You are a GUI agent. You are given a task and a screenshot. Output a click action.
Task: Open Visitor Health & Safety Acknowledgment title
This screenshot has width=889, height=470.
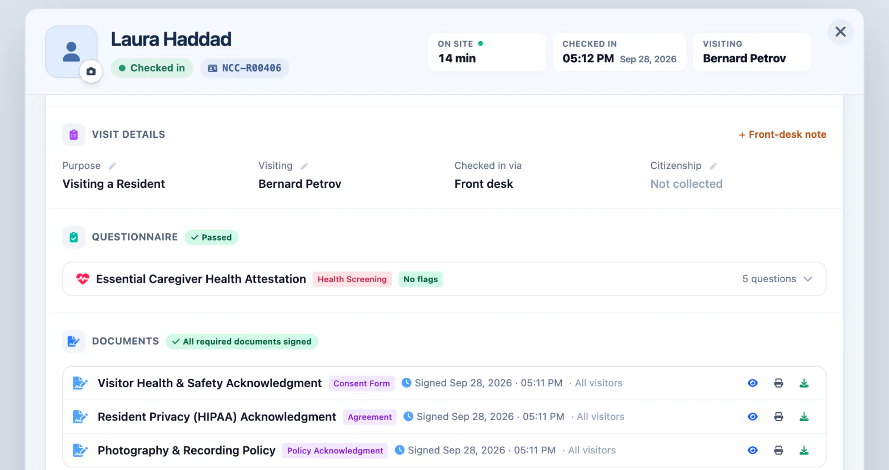(209, 383)
